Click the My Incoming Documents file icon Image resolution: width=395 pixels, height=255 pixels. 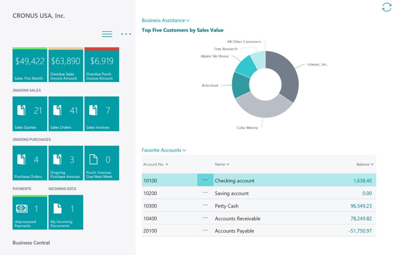coord(57,208)
